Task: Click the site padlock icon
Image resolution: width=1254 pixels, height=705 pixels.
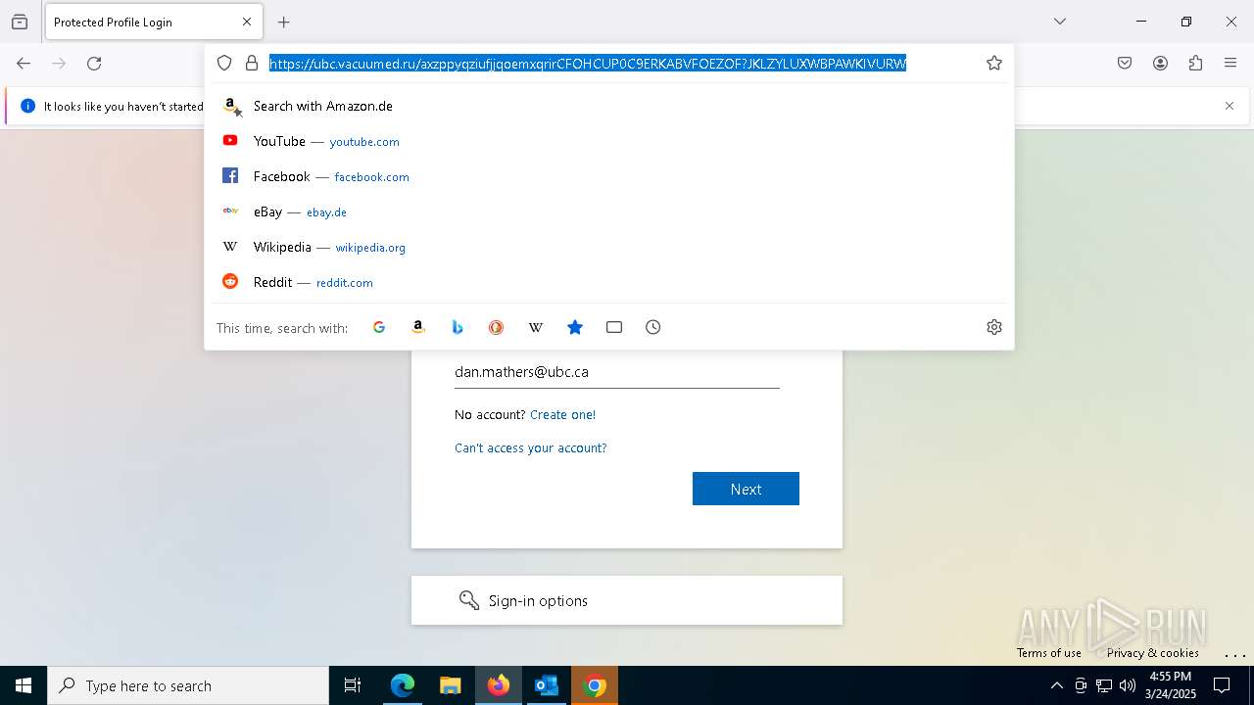Action: pyautogui.click(x=252, y=63)
